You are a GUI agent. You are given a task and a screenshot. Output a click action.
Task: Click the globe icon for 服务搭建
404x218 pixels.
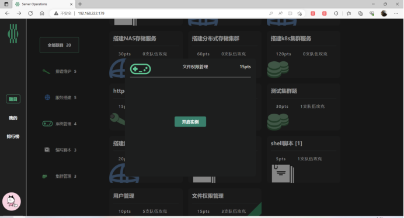point(47,97)
